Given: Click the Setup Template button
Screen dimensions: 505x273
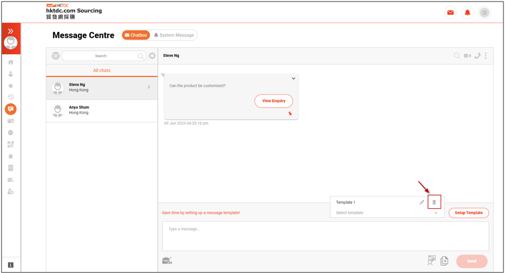Looking at the screenshot, I should click(x=469, y=213).
